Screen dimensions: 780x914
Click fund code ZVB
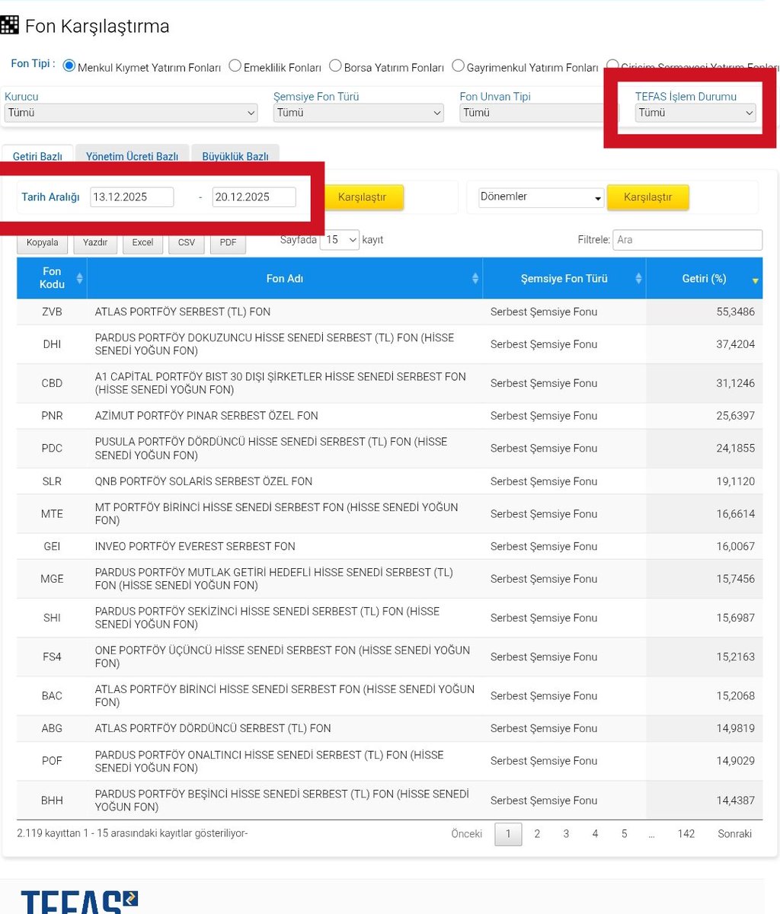52,312
